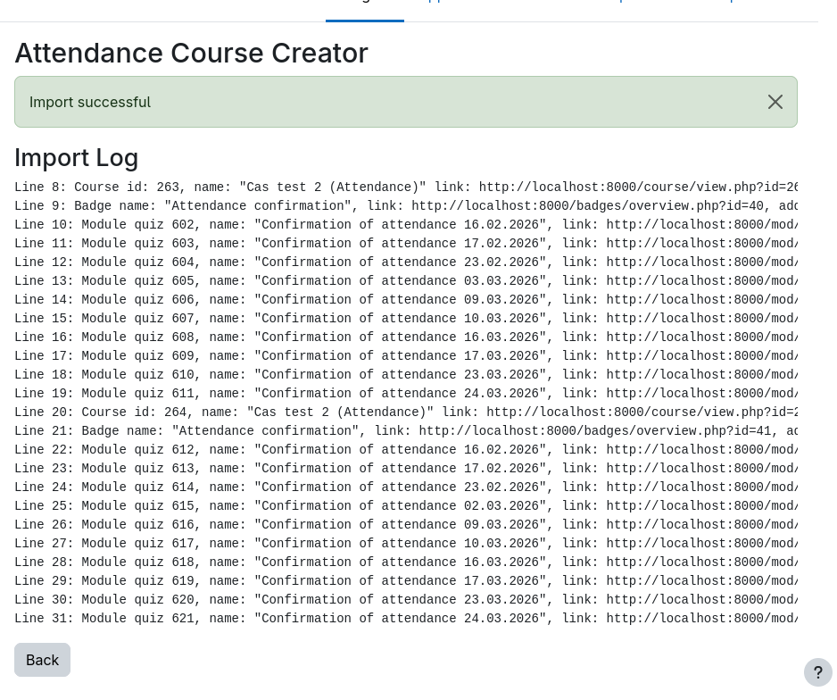The width and height of the screenshot is (837, 700).
Task: Click log line for Module quiz 621
Action: tap(406, 618)
